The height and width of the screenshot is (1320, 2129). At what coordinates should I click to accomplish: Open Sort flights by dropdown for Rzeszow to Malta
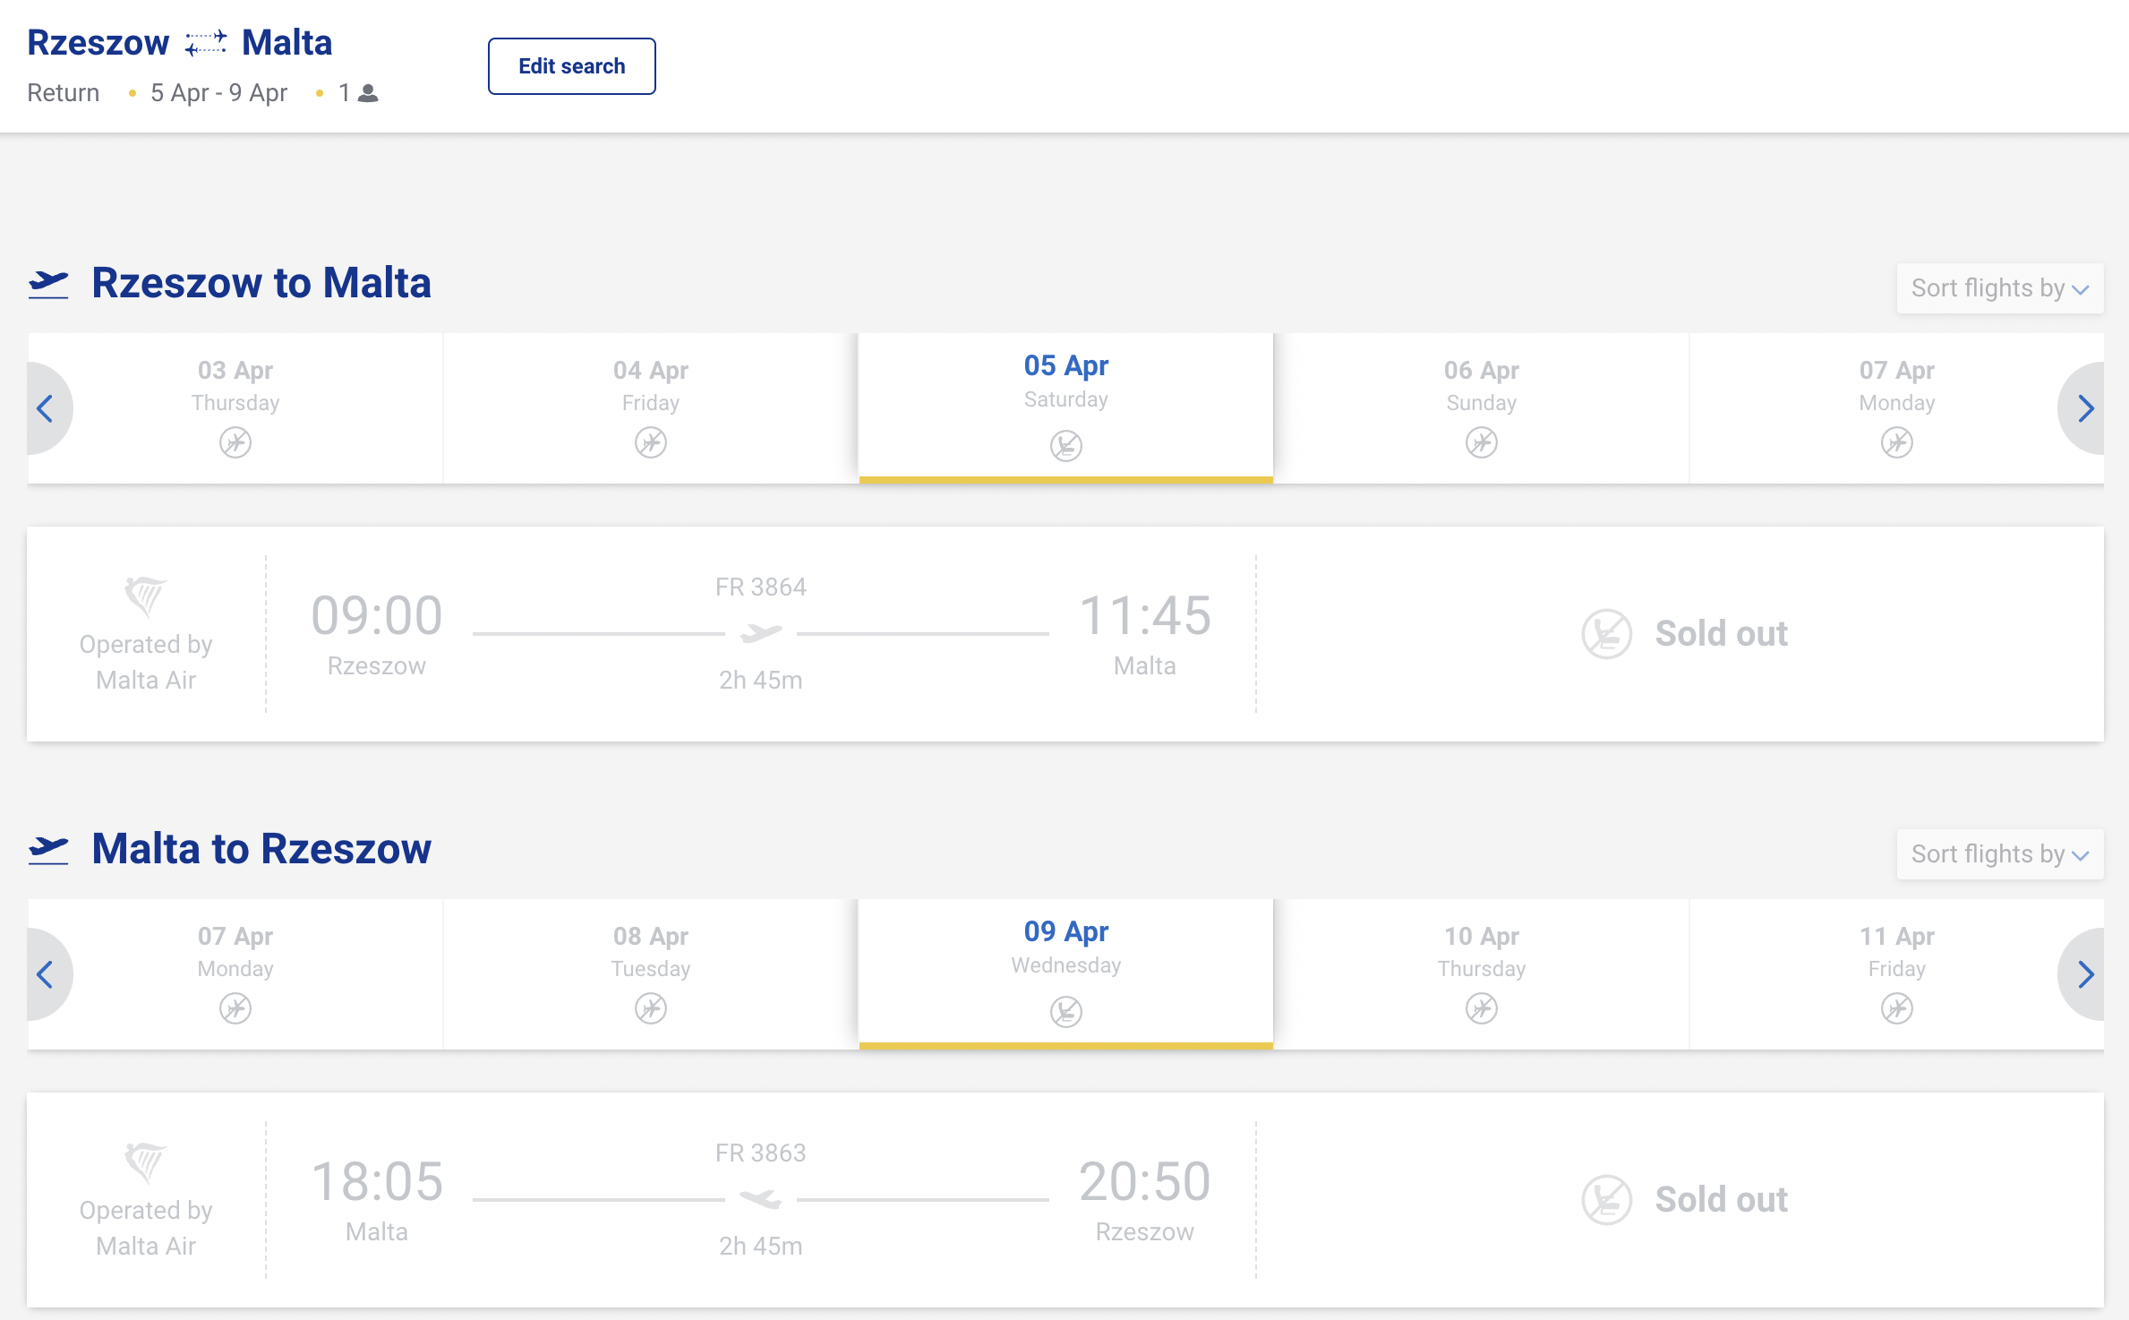(x=2000, y=288)
